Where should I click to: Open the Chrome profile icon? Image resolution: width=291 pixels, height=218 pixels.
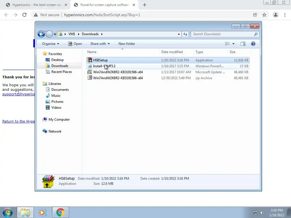(276, 15)
